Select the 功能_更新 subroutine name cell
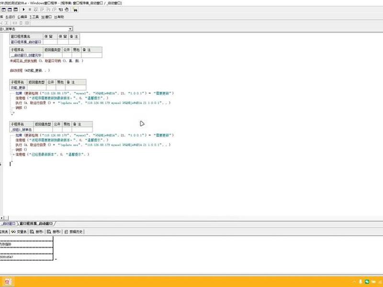This screenshot has height=287, width=383. 18,88
